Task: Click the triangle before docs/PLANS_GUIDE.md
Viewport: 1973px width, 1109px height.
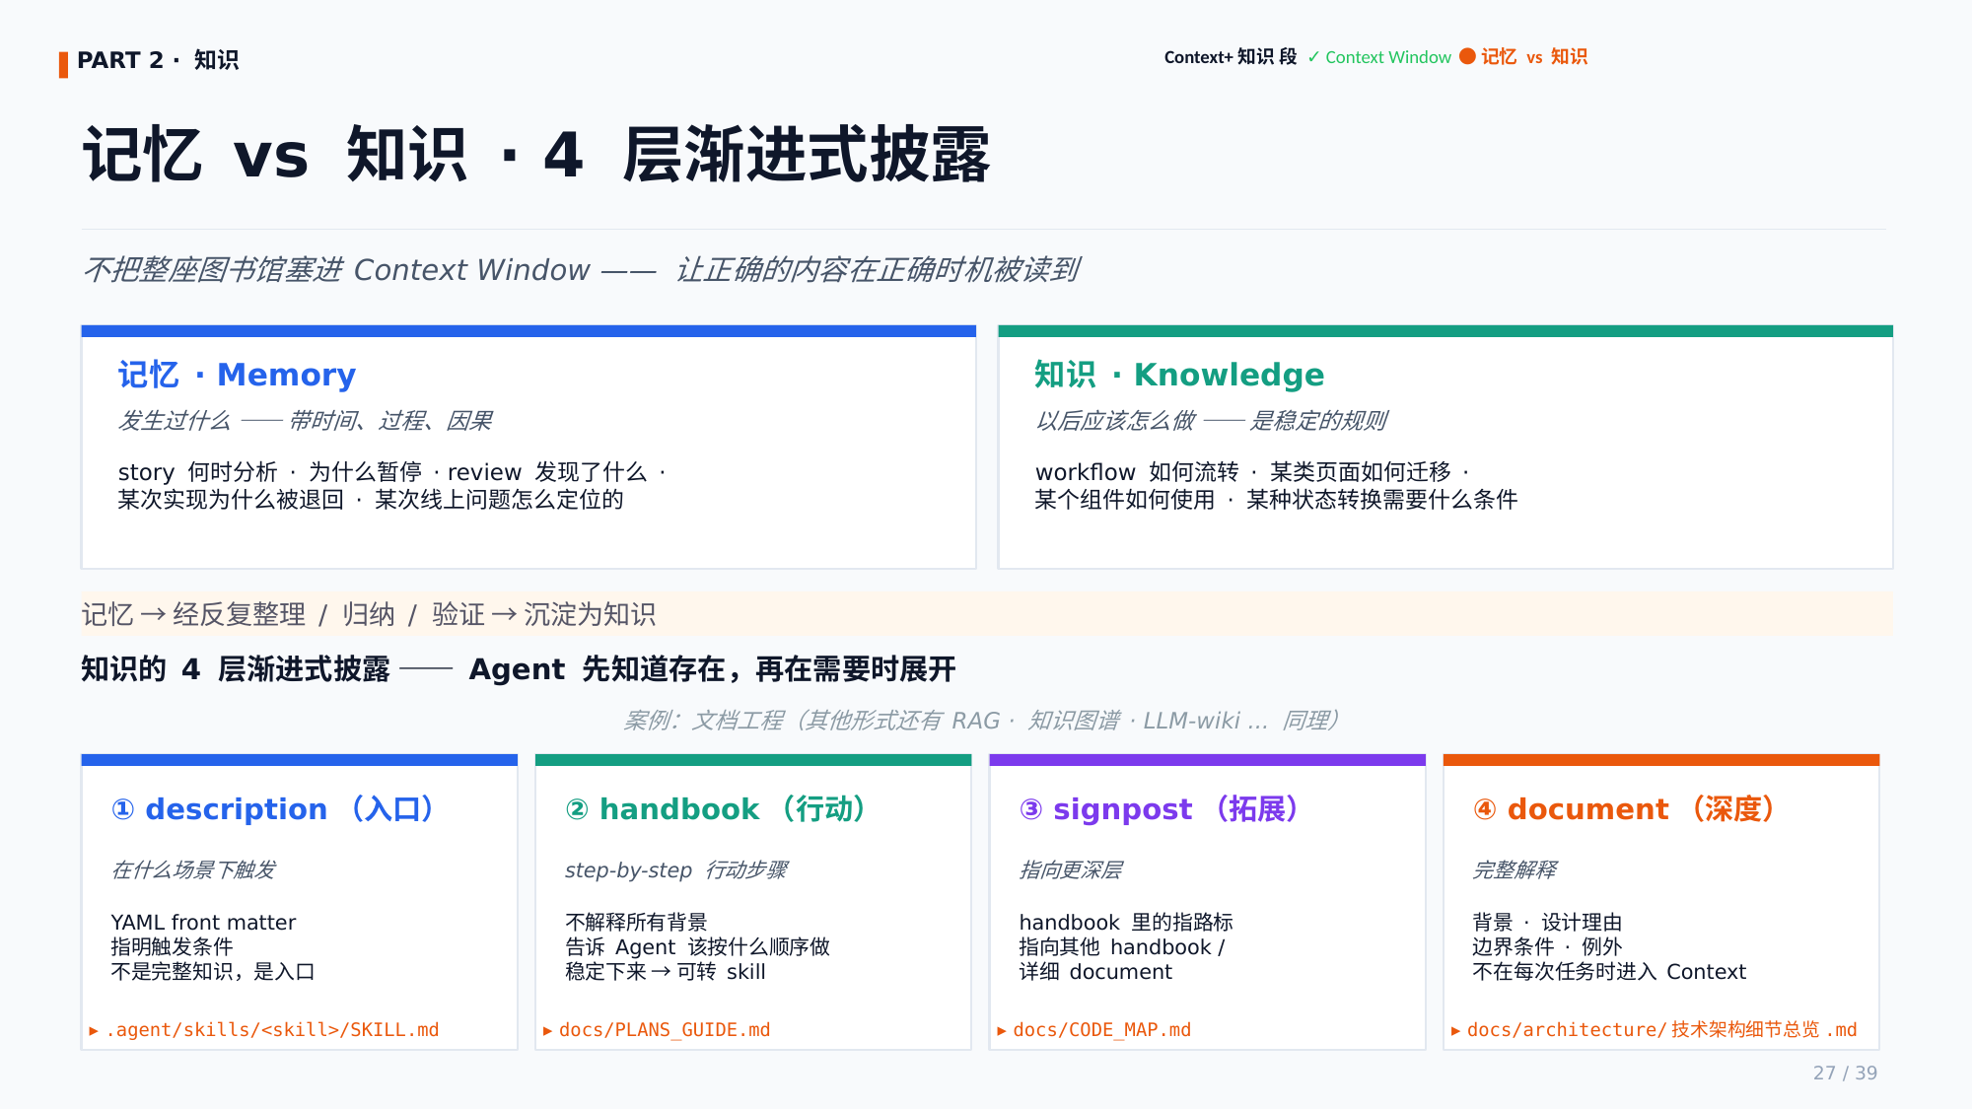Action: coord(547,1031)
